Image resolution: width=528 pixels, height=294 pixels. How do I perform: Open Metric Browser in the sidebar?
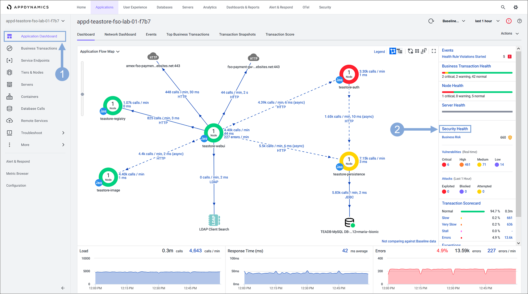[17, 174]
